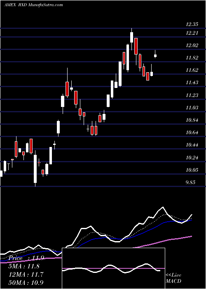Click the 10.05 price axis label

coord(192,170)
